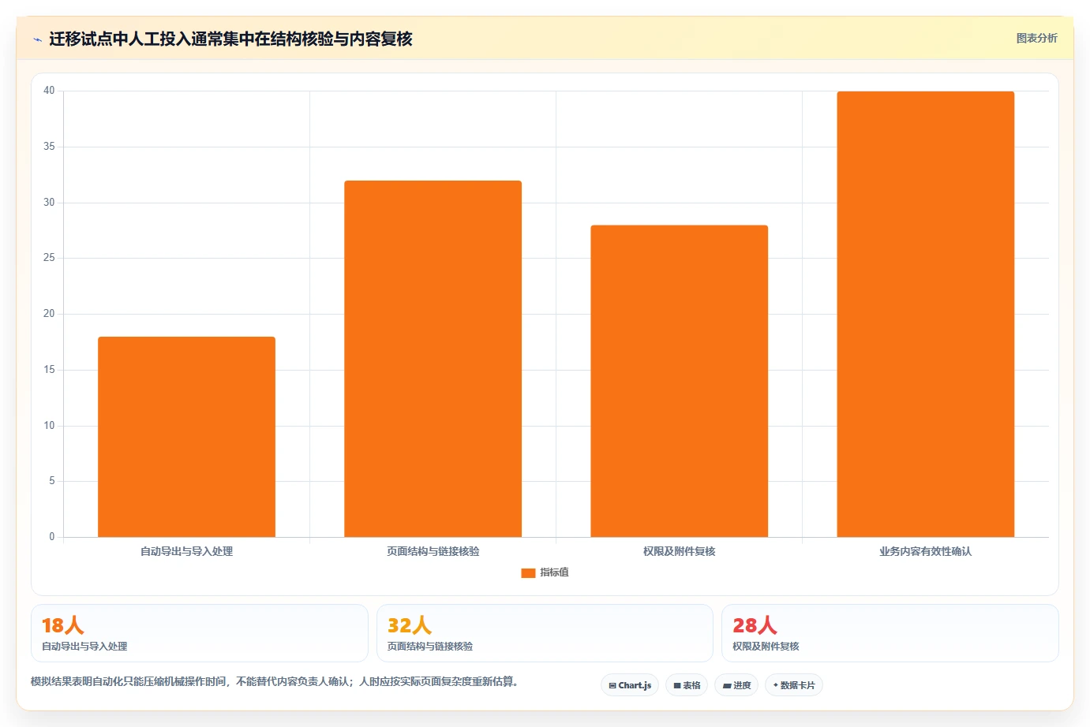Select the 权限及附件复核 bar in chart
The width and height of the screenshot is (1090, 727).
pos(679,381)
